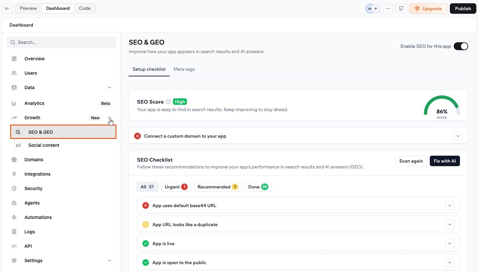Click the Agents icon in the sidebar
The image size is (479, 272).
[x=14, y=203]
